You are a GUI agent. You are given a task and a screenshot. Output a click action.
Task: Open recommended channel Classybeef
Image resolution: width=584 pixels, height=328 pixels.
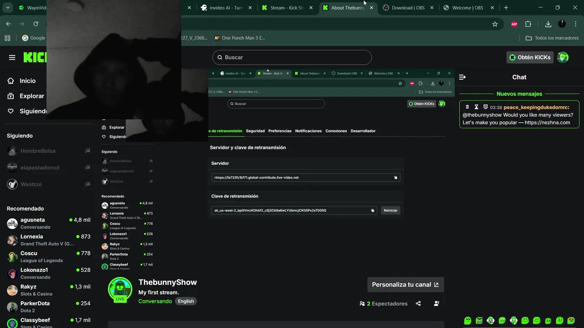(48, 323)
